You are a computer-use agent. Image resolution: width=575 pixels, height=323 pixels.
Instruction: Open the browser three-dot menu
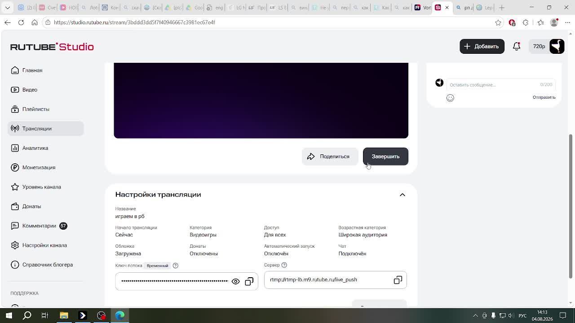click(x=567, y=22)
